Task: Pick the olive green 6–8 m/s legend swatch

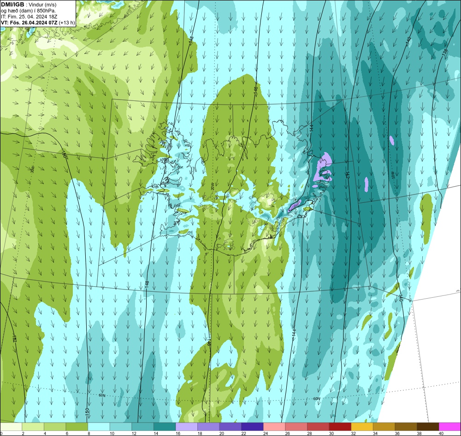Action: click(x=77, y=427)
